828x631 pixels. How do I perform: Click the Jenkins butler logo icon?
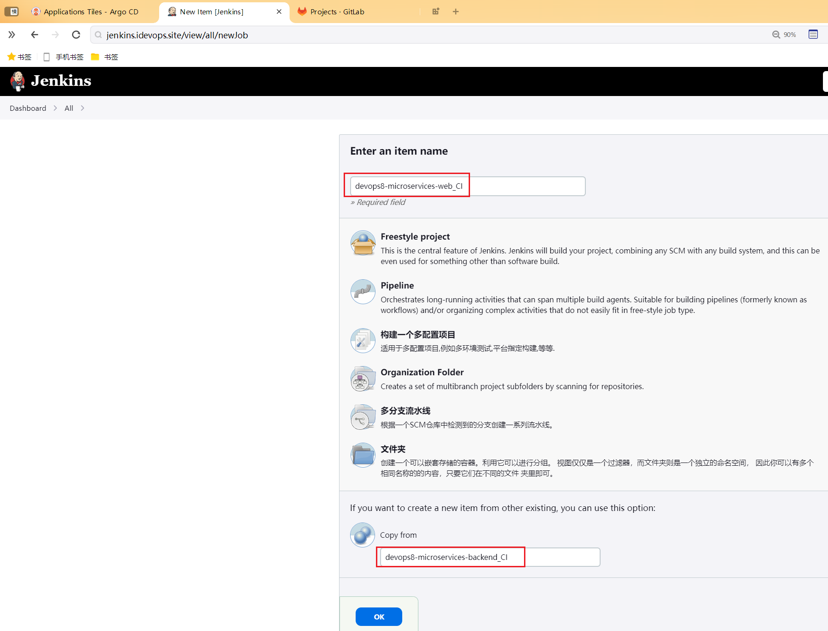point(18,81)
